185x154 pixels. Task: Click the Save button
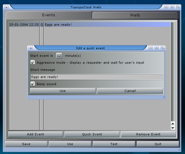[26, 144]
